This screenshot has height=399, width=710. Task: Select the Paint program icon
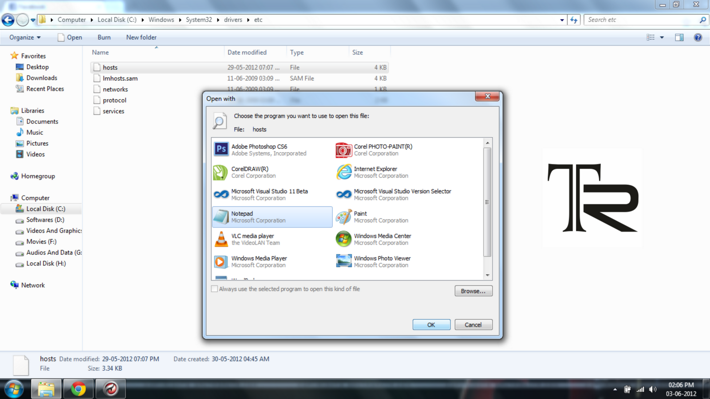pyautogui.click(x=344, y=217)
